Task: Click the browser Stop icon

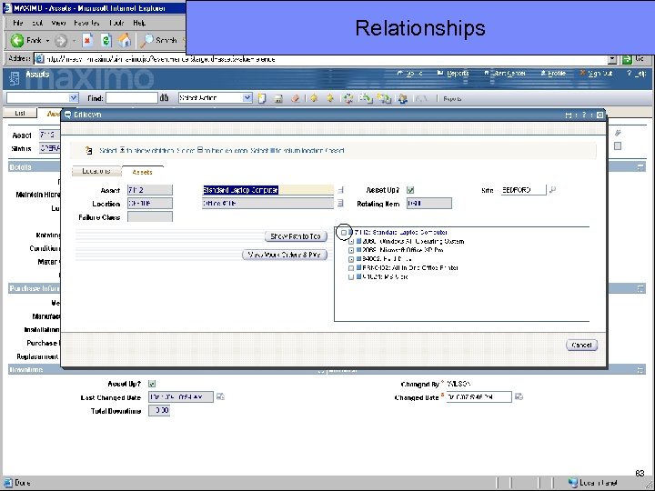Action: coord(87,41)
